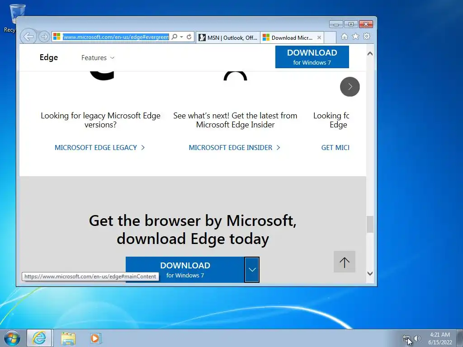The height and width of the screenshot is (347, 463).
Task: Advance carousel with the right arrow
Action: (x=350, y=87)
